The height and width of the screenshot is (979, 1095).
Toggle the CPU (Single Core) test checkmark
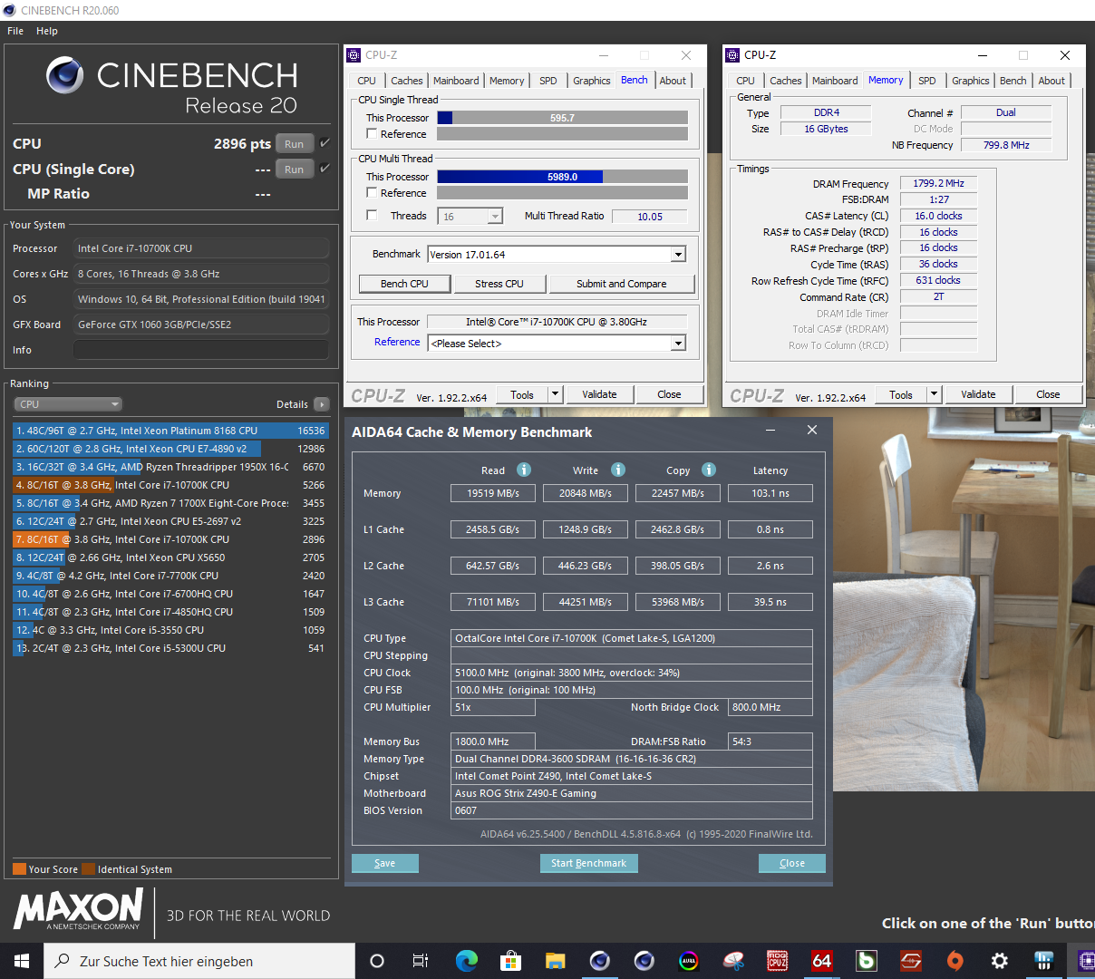tap(325, 169)
